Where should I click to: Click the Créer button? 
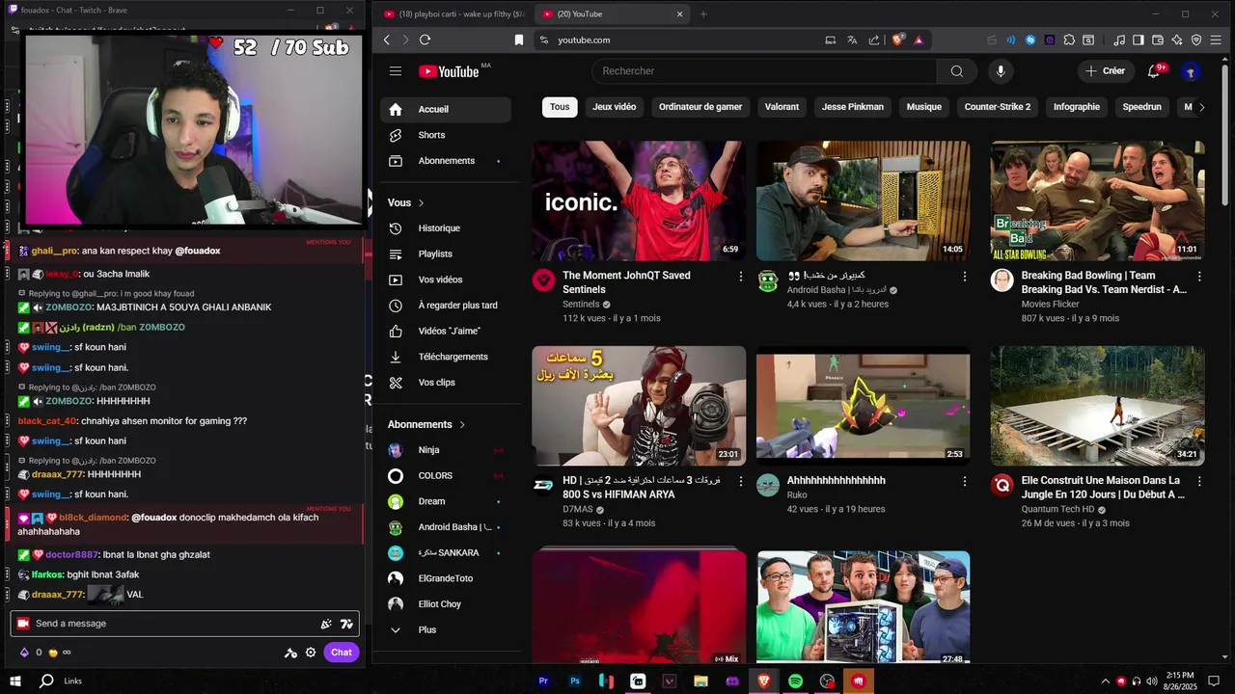(1105, 71)
